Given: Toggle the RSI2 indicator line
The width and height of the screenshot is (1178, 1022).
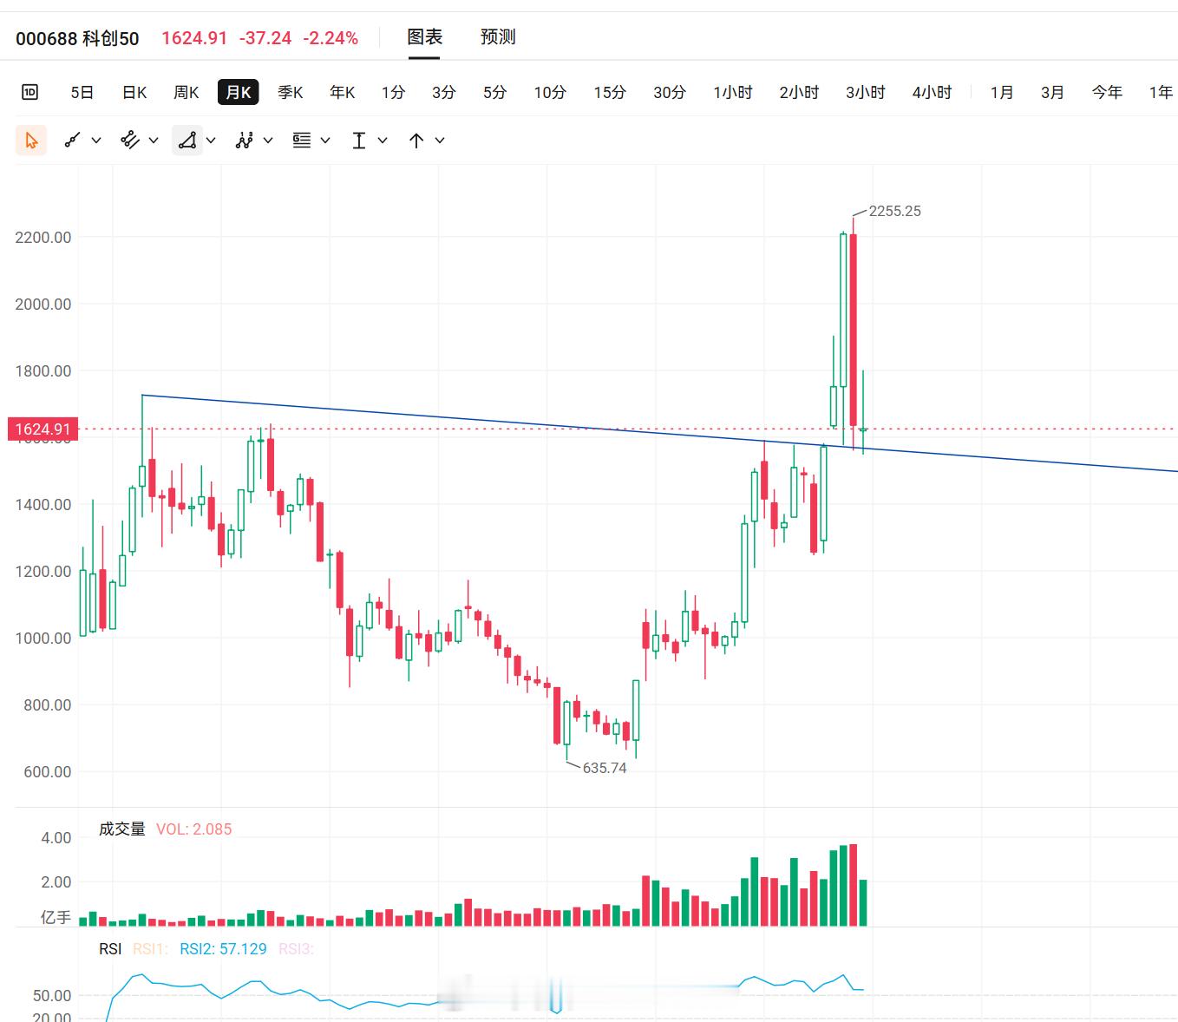Looking at the screenshot, I should click(x=223, y=949).
